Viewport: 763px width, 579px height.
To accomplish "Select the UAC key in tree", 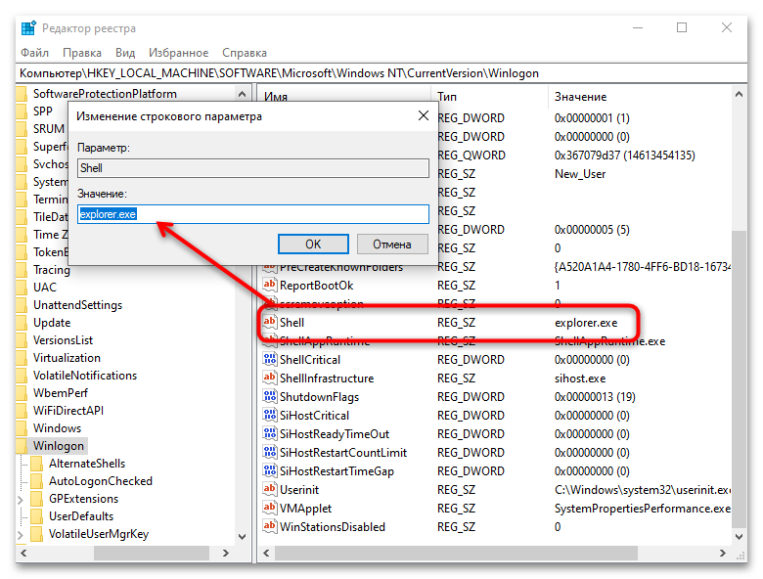I will 45,288.
